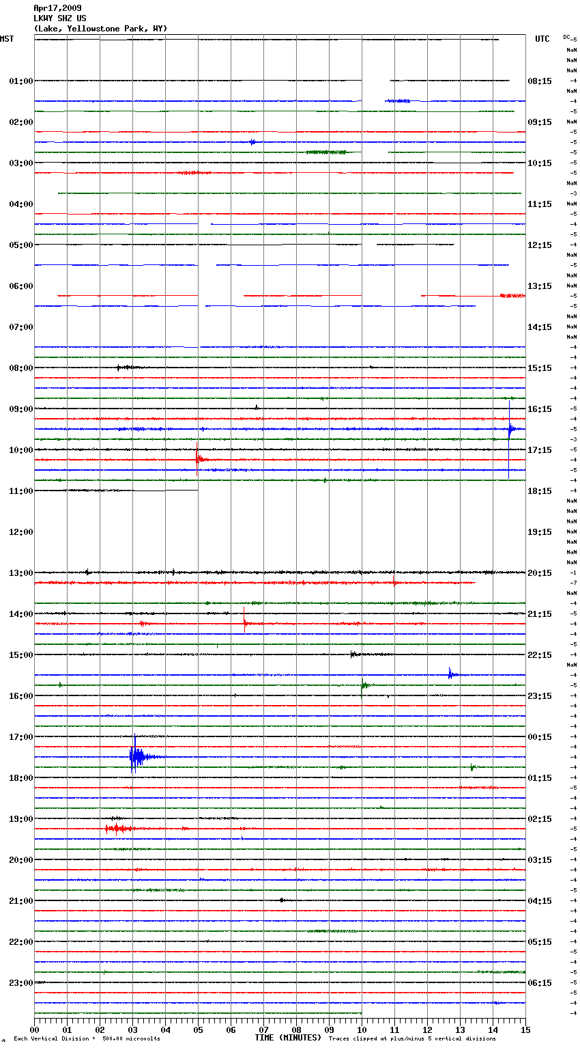Click the "TIME (MINUTES)" axis title

click(x=288, y=1038)
